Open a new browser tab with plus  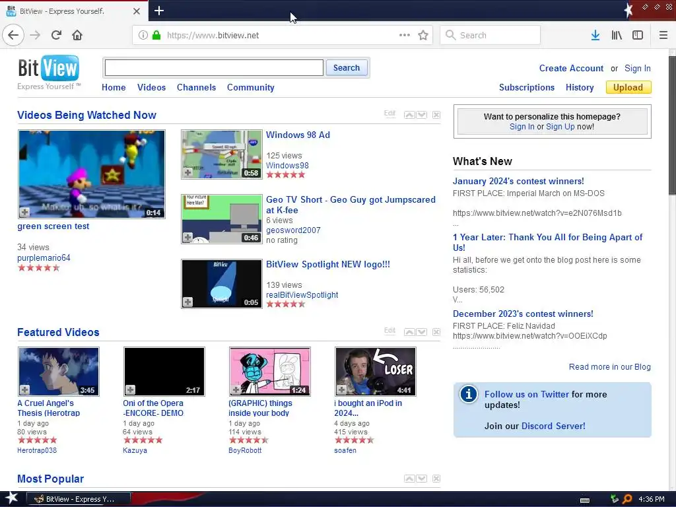[x=158, y=11]
